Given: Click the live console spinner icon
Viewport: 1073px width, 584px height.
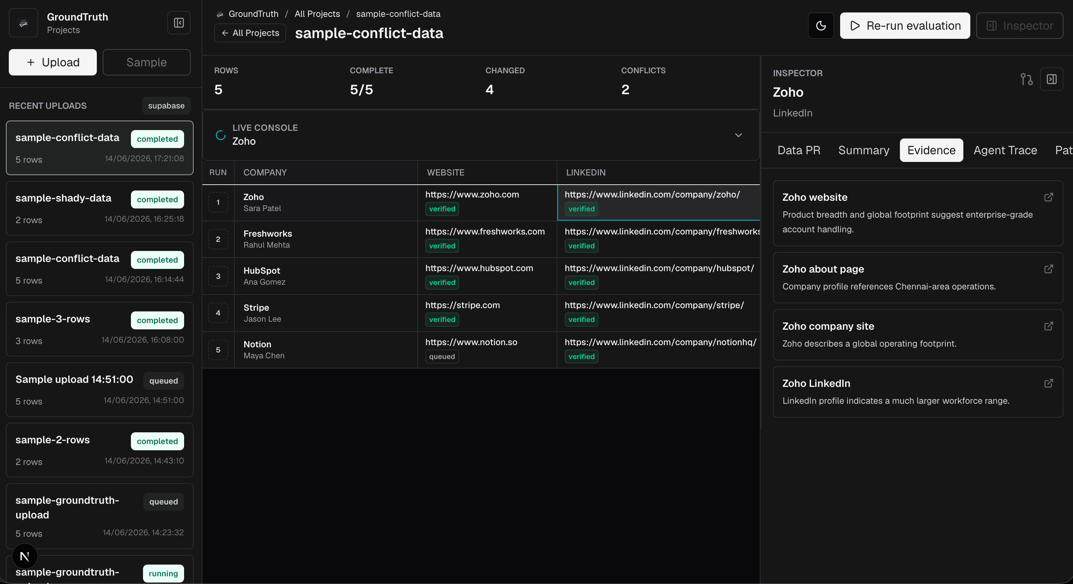Looking at the screenshot, I should pos(221,135).
